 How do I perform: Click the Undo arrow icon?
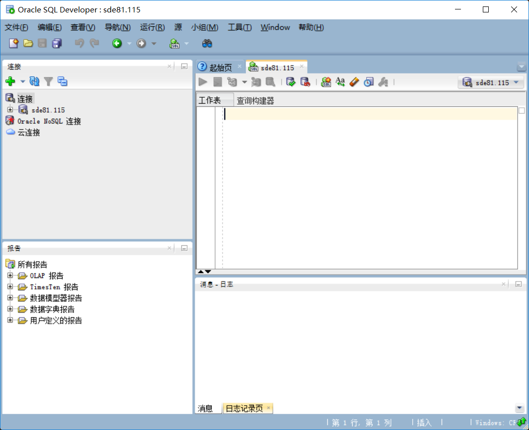click(x=79, y=43)
